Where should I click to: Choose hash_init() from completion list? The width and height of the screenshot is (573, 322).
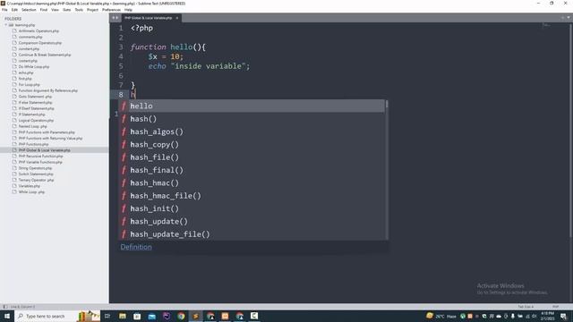click(252, 208)
